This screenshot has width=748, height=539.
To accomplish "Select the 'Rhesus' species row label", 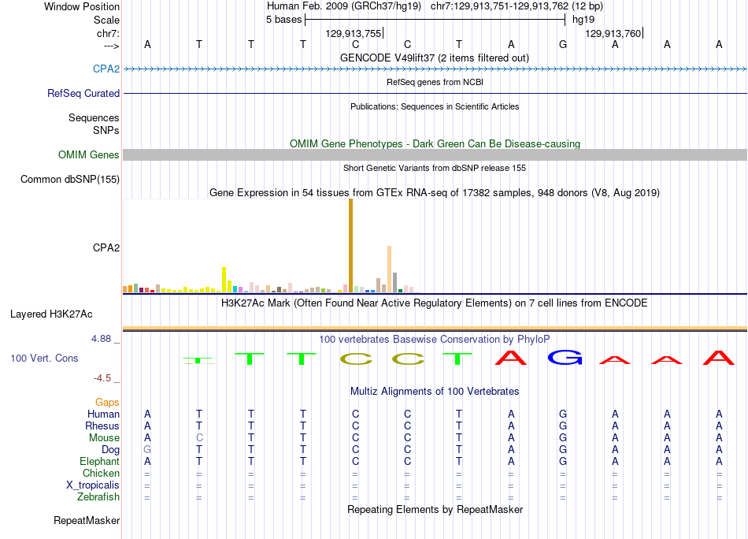I will (x=102, y=426).
